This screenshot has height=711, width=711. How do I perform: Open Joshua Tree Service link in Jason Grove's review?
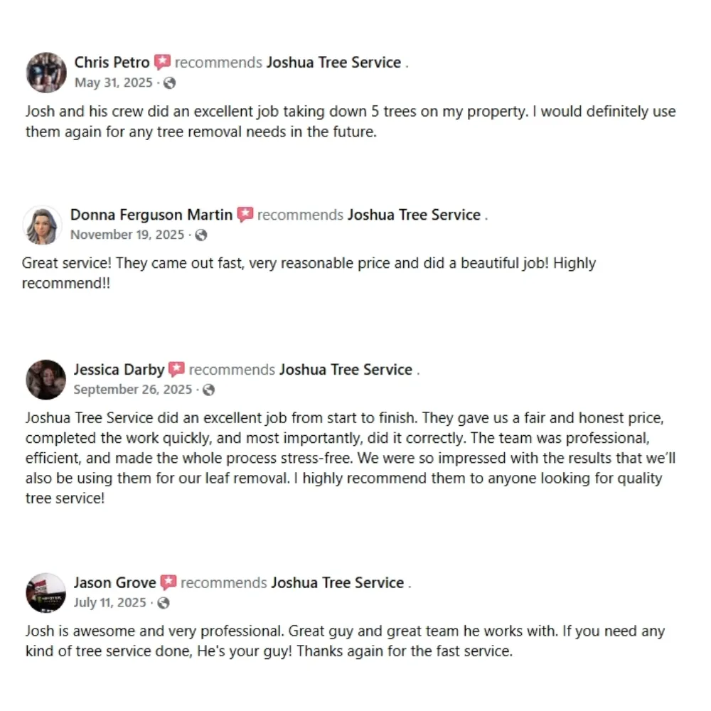[x=337, y=583]
